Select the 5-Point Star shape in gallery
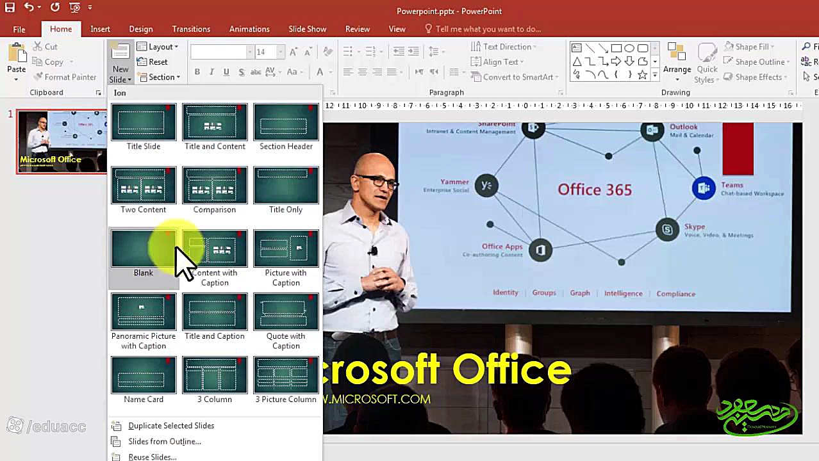Viewport: 819px width, 461px height. click(x=642, y=75)
